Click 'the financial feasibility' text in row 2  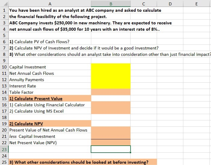coord(33,17)
